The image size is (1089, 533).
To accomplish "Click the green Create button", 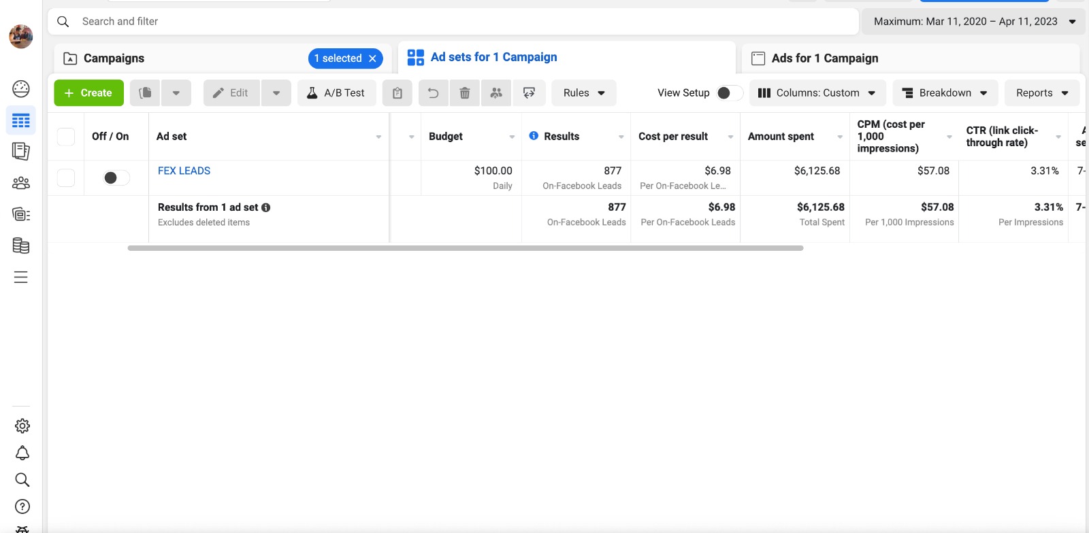I will (x=88, y=93).
